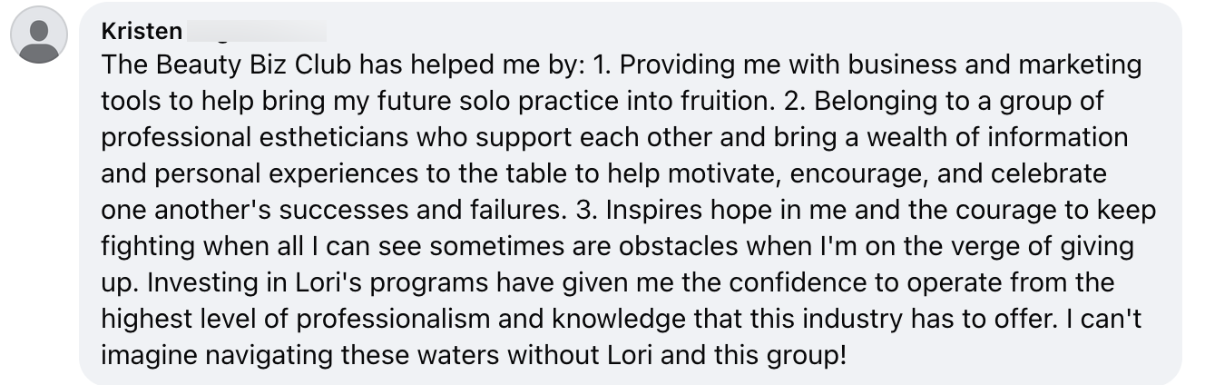
Task: Click Kristen's gray profile avatar icon
Action: point(39,35)
